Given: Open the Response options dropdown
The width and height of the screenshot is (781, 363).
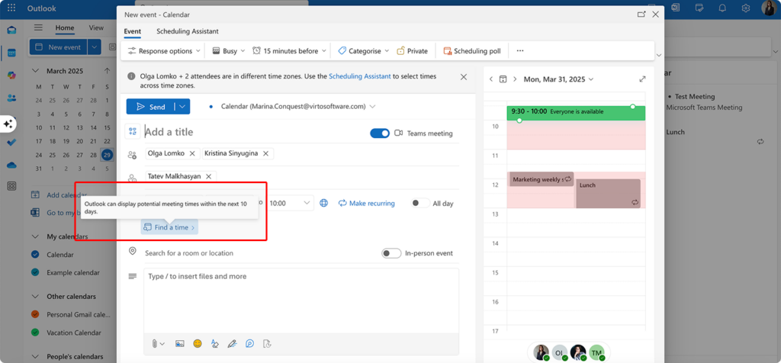Looking at the screenshot, I should click(165, 51).
